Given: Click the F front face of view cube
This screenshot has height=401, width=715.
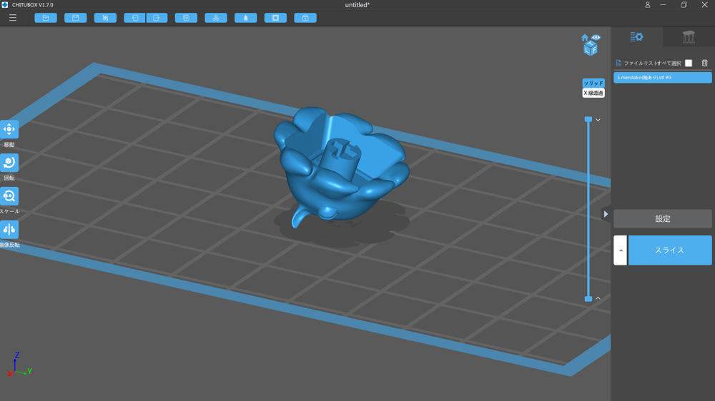Looking at the screenshot, I should 593,50.
